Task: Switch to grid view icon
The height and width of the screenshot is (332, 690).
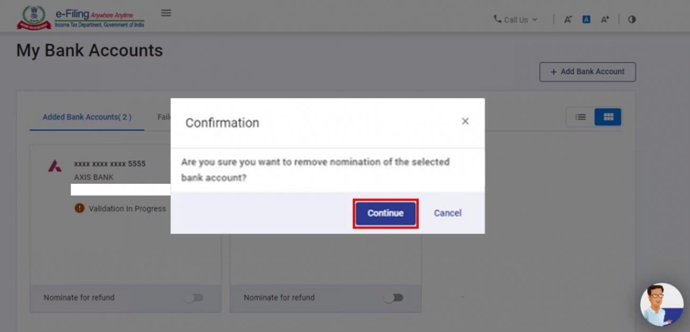Action: [x=608, y=117]
